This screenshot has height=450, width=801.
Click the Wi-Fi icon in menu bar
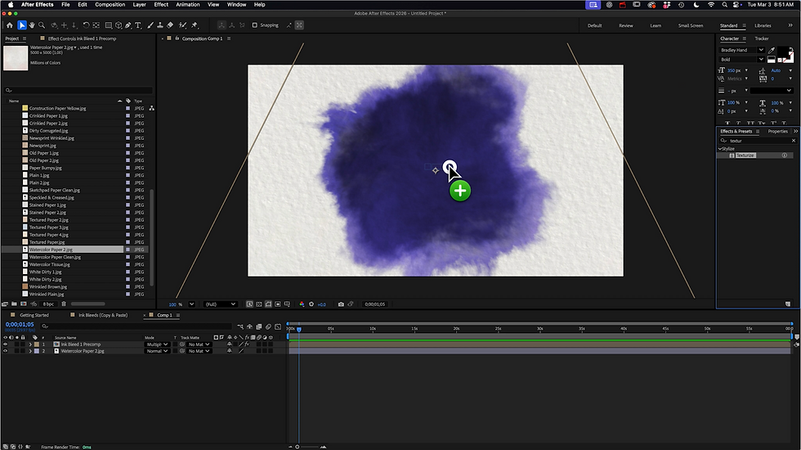coord(711,5)
